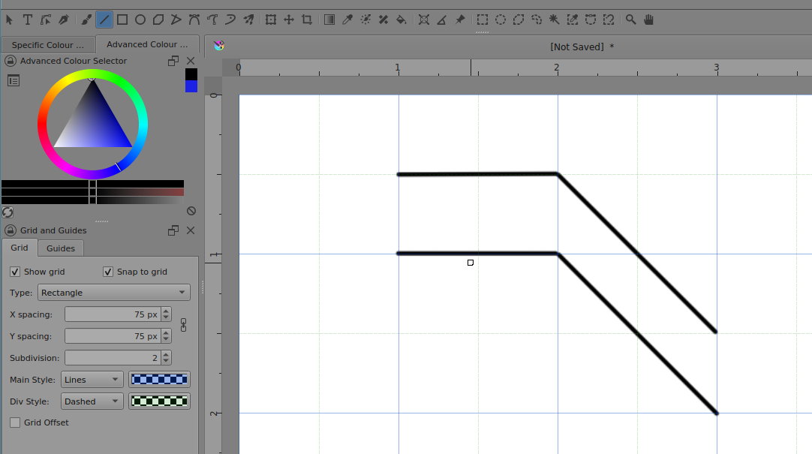
Task: Select the Edit Shapes tool
Action: pyautogui.click(x=46, y=20)
